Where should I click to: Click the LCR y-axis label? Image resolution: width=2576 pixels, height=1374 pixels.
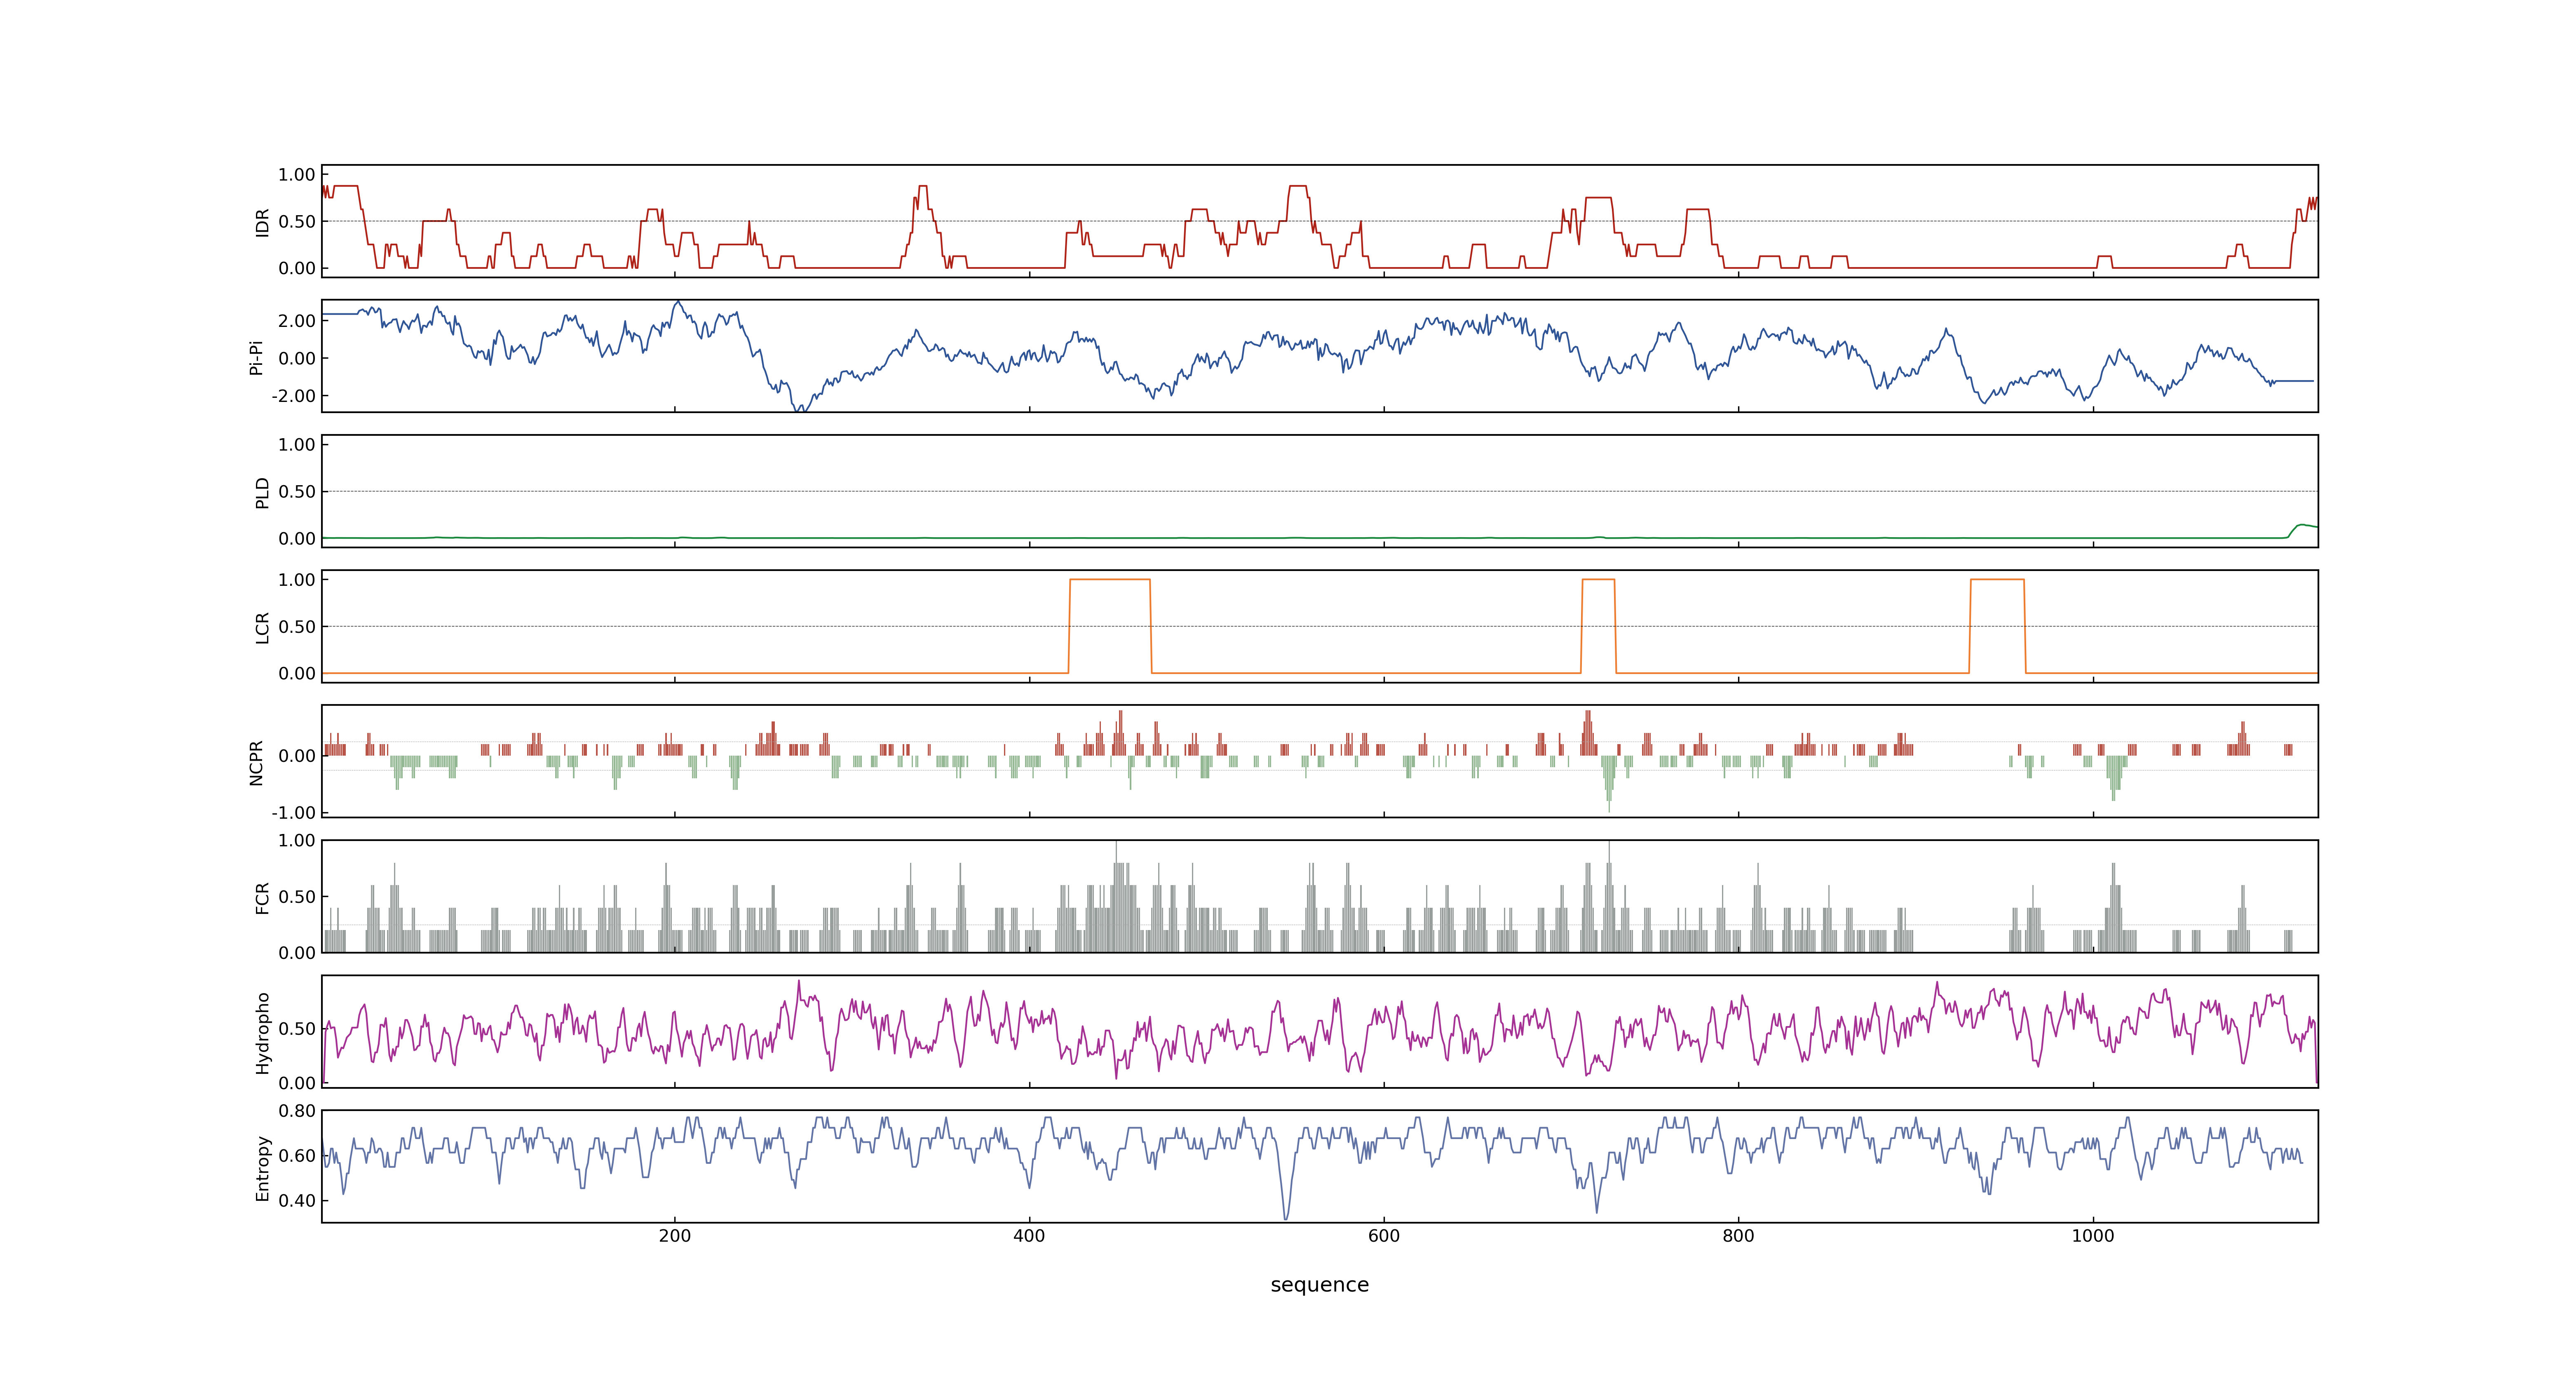(x=262, y=627)
